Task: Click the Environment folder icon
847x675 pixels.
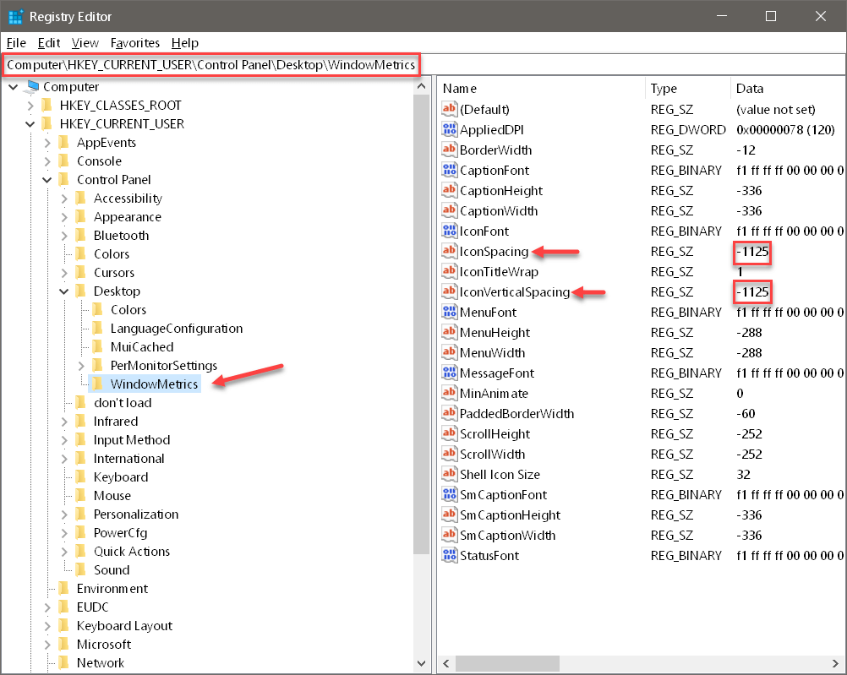Action: [63, 588]
